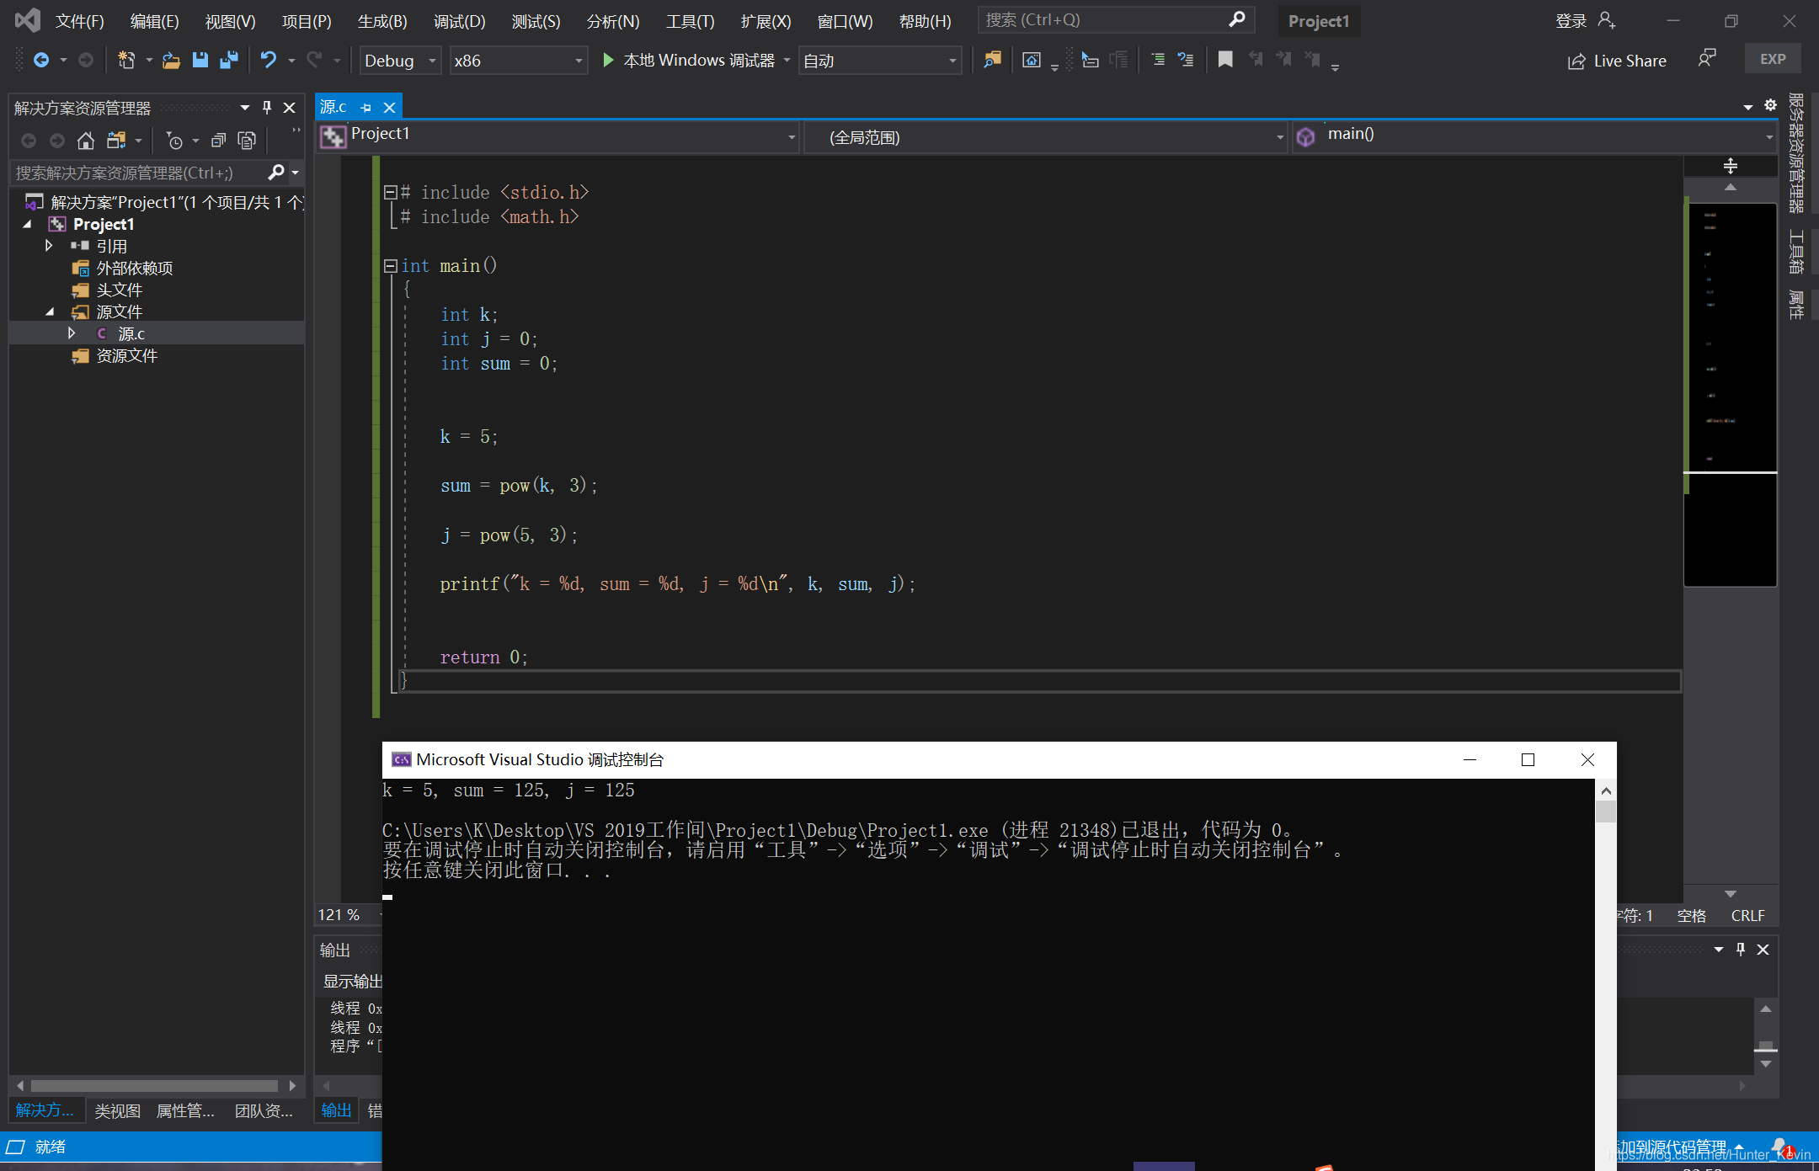Image resolution: width=1819 pixels, height=1171 pixels.
Task: Click the Send Feedback person icon
Action: [1707, 59]
